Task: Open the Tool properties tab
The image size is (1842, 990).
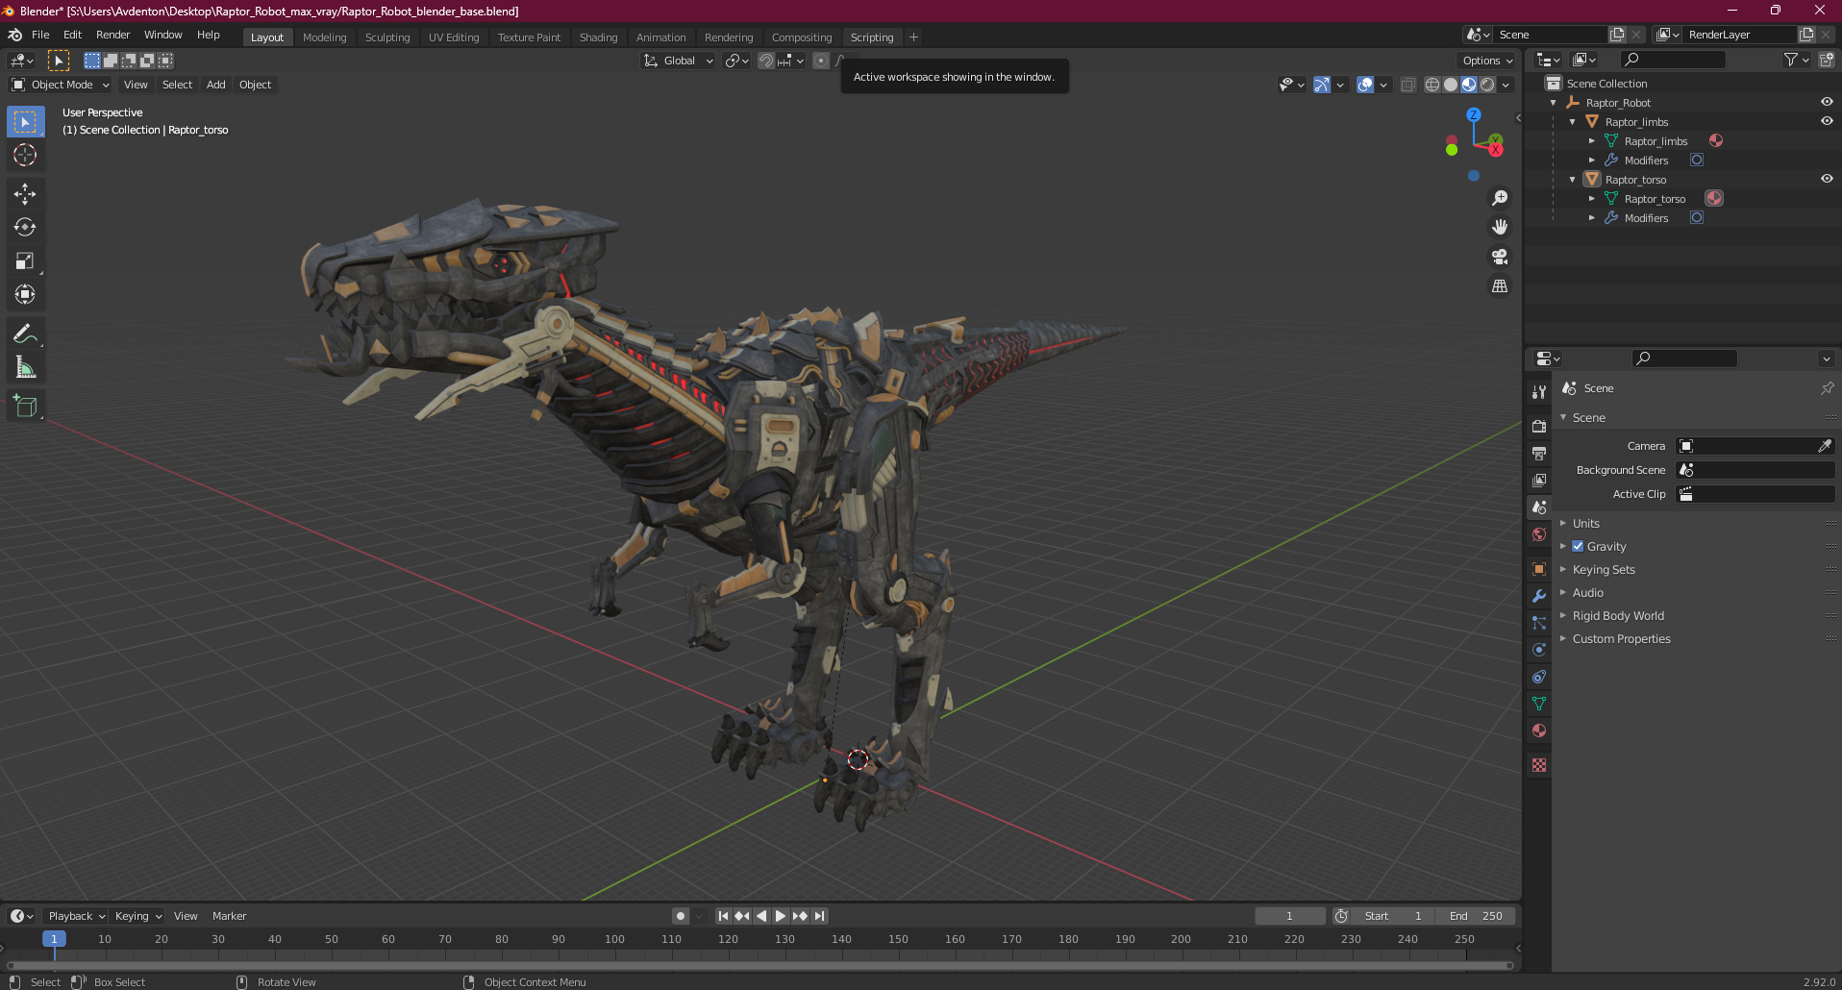Action: point(1539,392)
